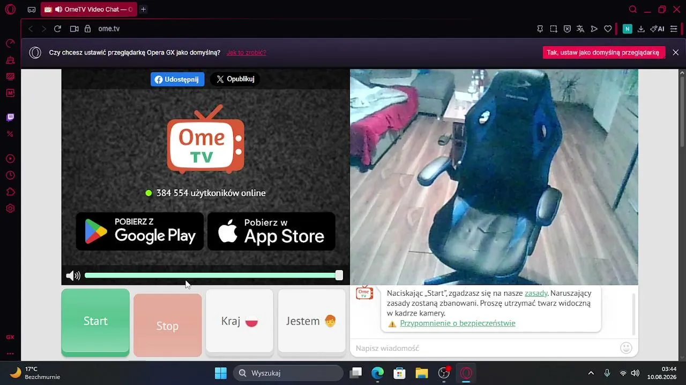
Task: Open the downloads icon in toolbar
Action: (x=641, y=29)
